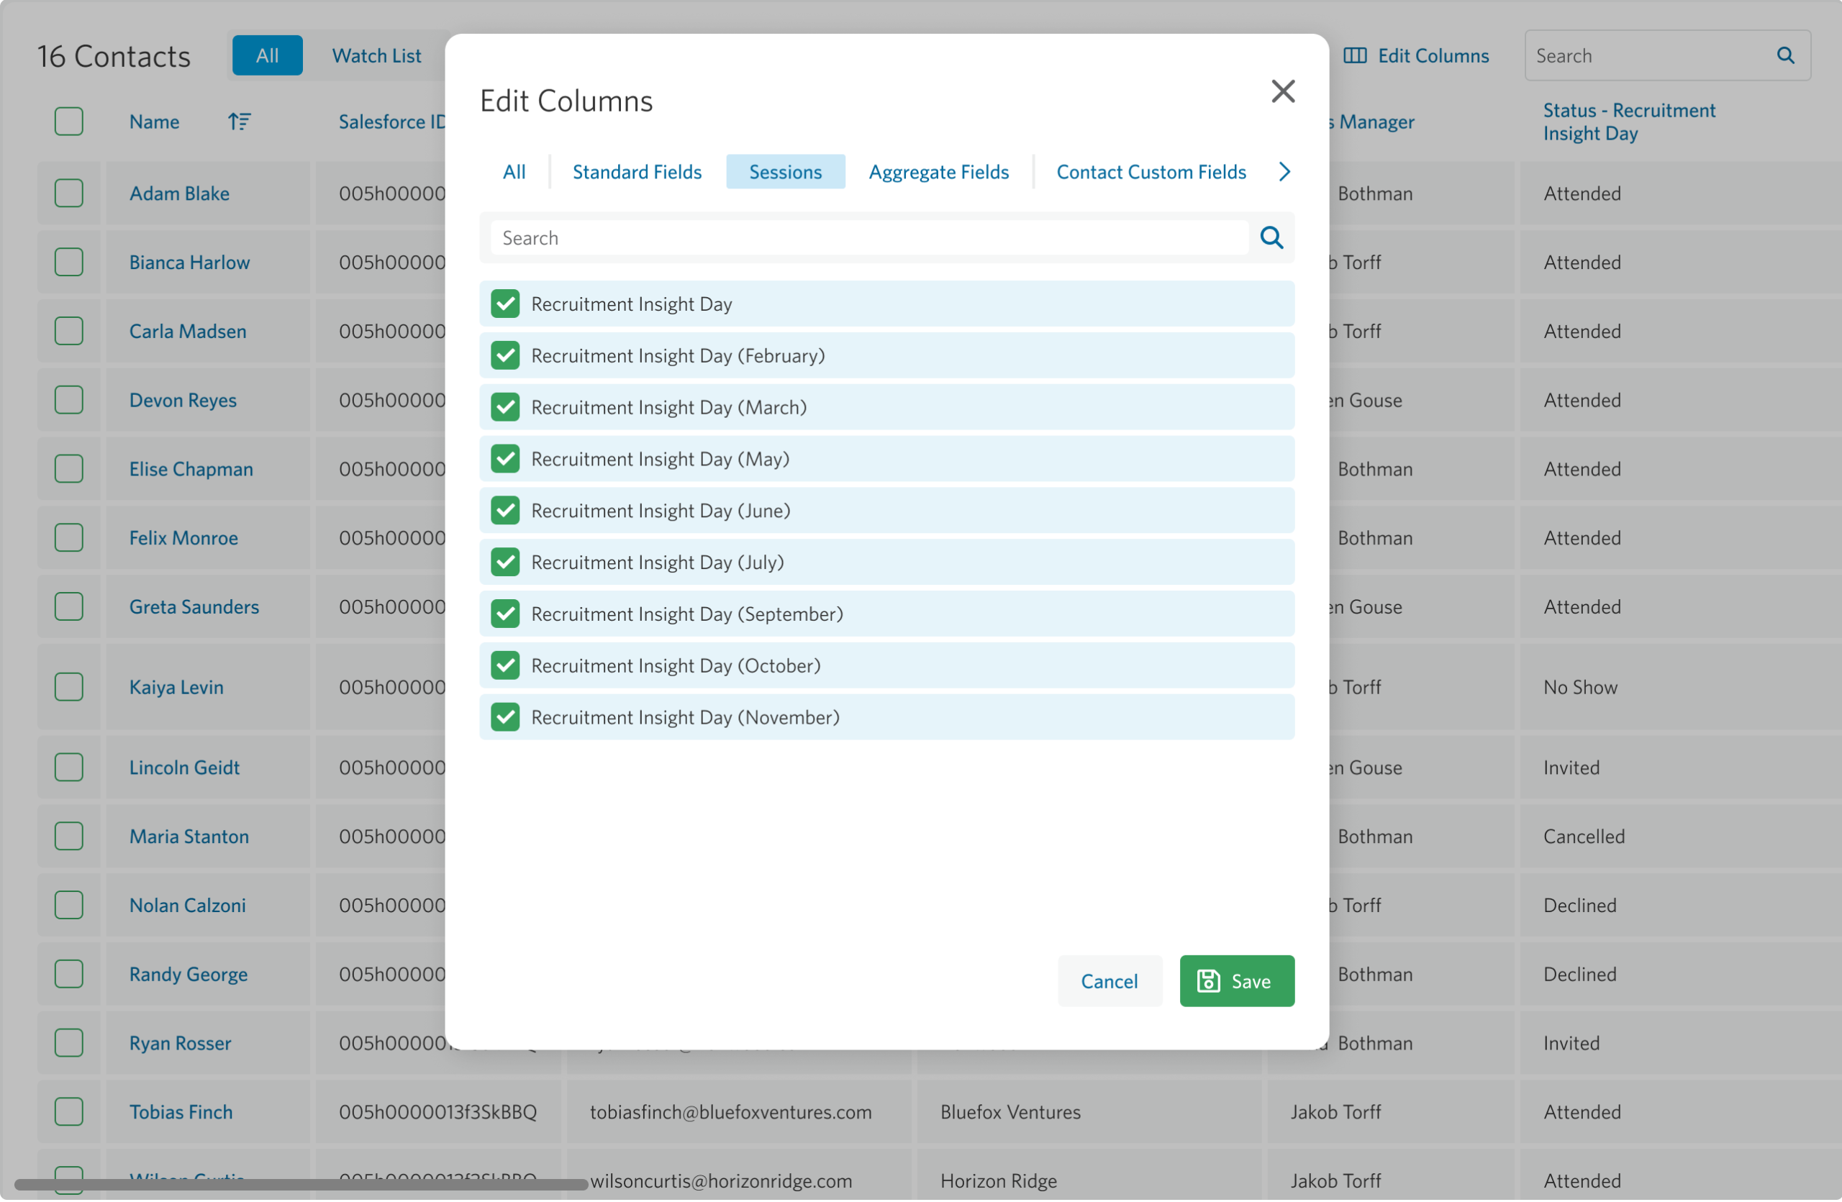Switch to the Watch List view
This screenshot has width=1842, height=1202.
click(376, 55)
